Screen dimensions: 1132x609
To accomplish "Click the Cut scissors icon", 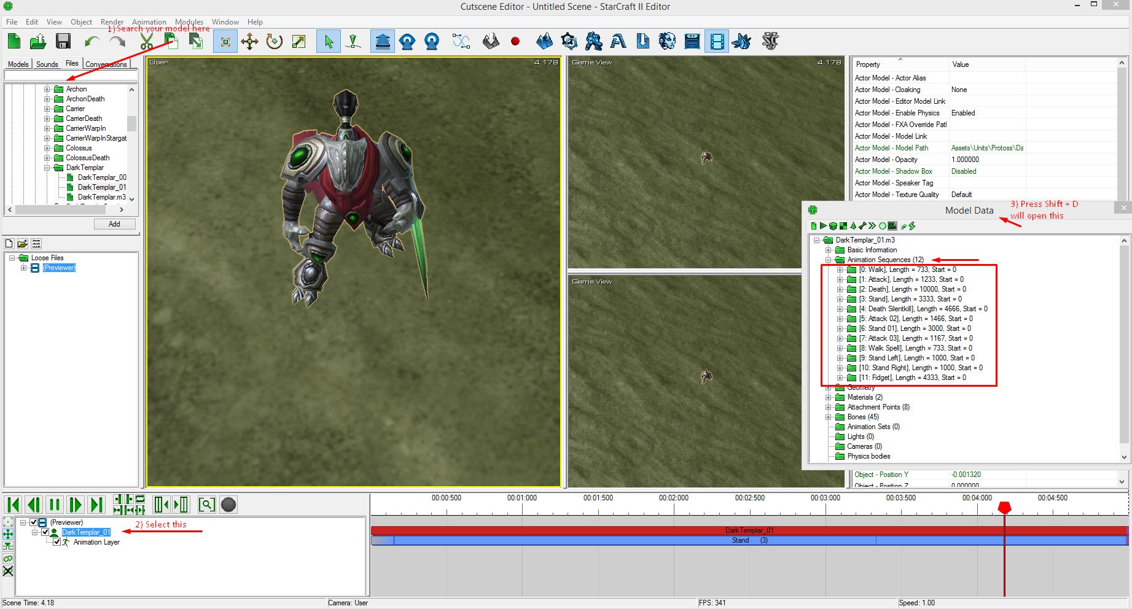I will [146, 41].
